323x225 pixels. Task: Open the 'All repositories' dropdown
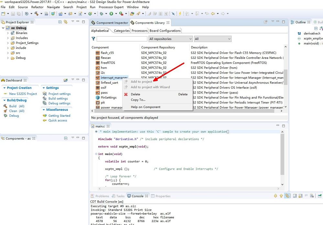coord(171,39)
